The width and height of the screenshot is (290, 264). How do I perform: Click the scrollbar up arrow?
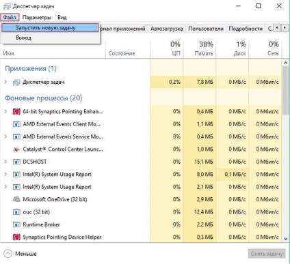[286, 63]
